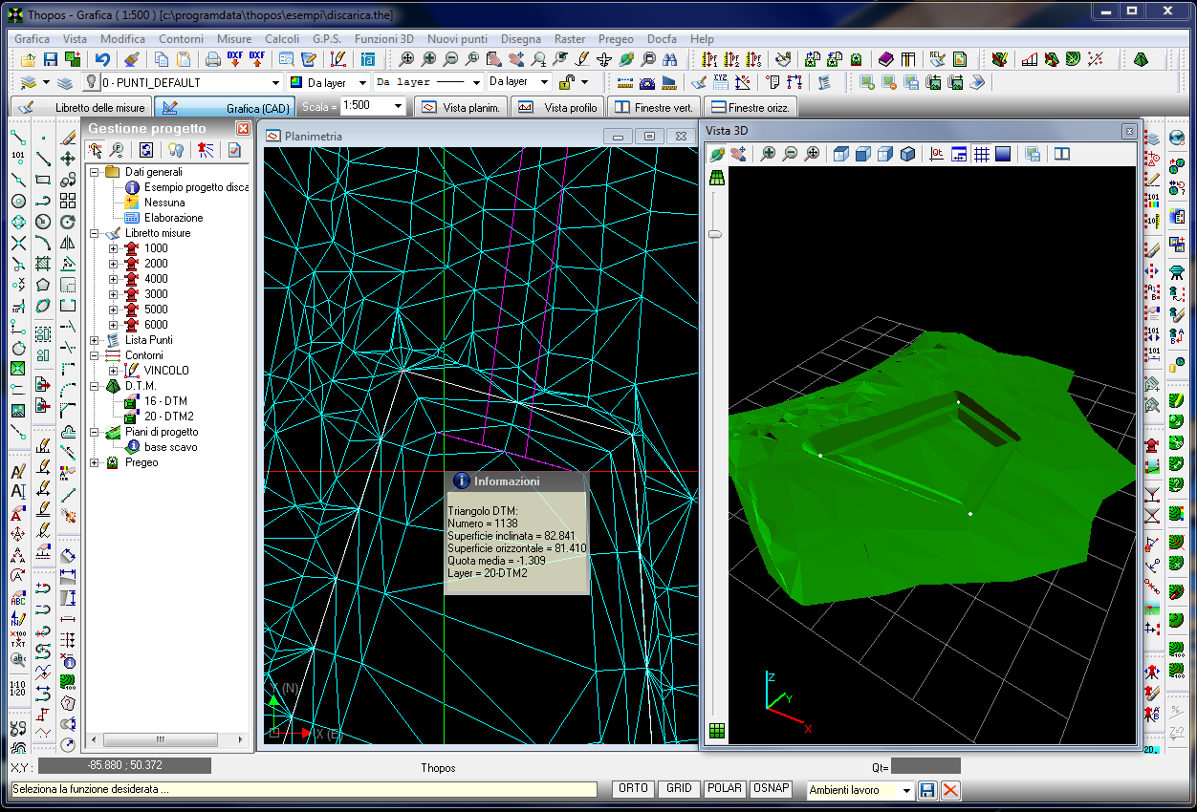Open the G.P.S. menu
This screenshot has height=812, width=1197.
tap(326, 39)
